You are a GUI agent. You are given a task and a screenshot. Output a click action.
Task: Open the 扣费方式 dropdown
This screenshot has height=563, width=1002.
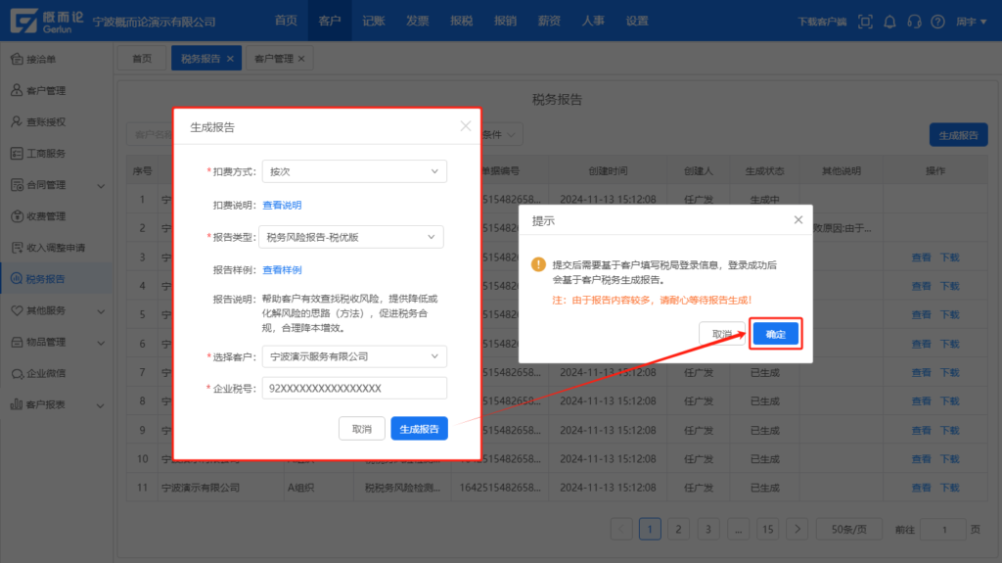point(354,171)
